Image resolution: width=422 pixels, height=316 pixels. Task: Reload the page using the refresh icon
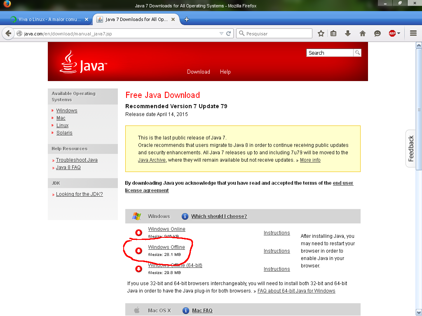(228, 34)
